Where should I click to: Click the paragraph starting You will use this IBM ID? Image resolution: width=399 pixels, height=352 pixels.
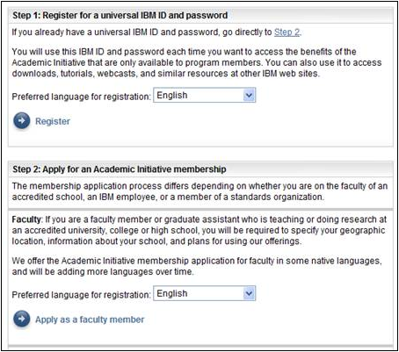(x=197, y=62)
